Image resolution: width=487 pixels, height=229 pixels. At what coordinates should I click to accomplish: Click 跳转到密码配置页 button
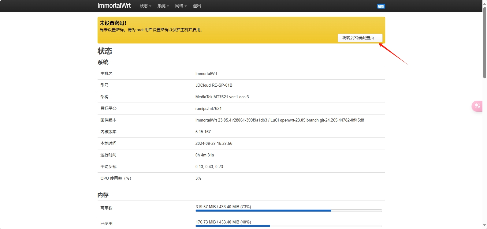[x=360, y=38]
